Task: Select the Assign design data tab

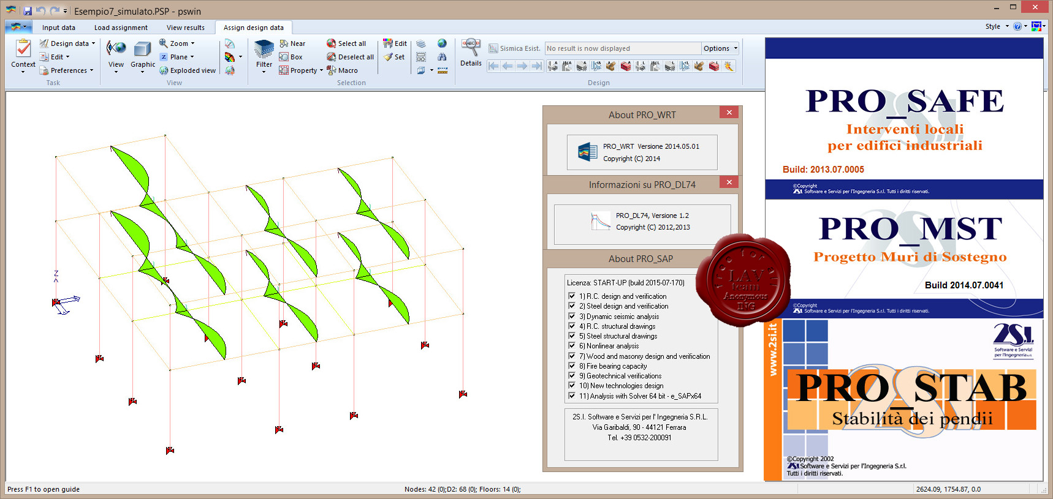Action: click(x=254, y=28)
